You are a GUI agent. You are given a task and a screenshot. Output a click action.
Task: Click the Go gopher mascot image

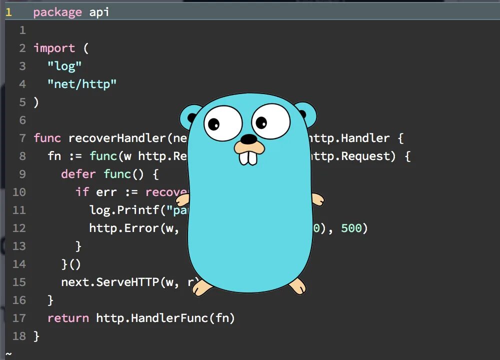pyautogui.click(x=250, y=194)
